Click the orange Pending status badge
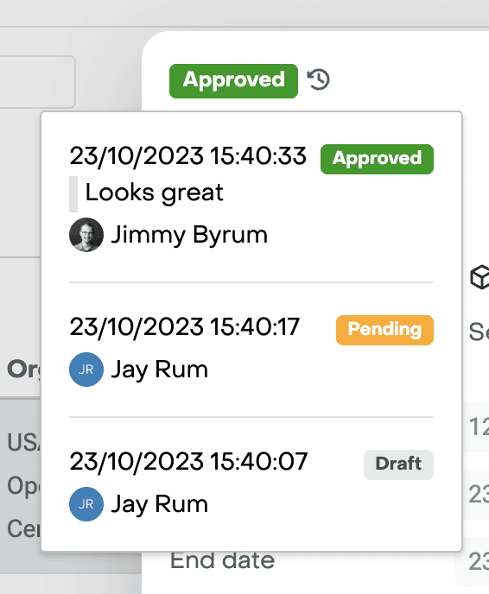Image resolution: width=489 pixels, height=594 pixels. [384, 330]
